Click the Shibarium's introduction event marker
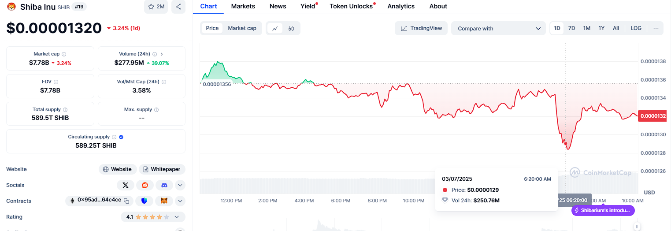 (603, 211)
